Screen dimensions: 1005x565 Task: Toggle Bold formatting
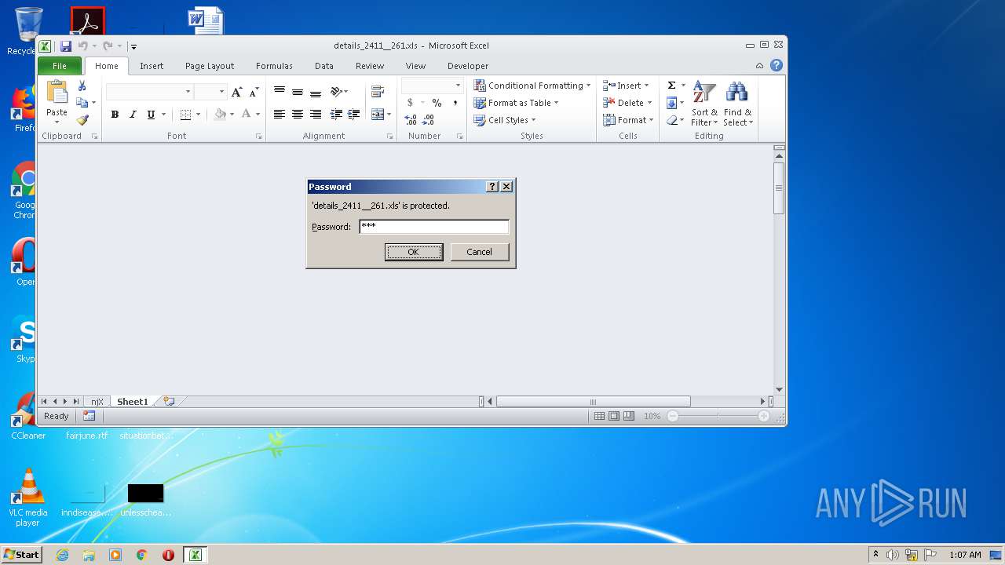[115, 115]
